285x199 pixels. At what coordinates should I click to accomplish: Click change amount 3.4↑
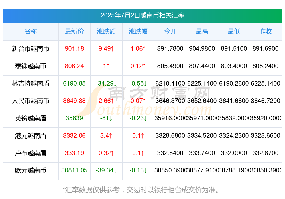pos(106,136)
